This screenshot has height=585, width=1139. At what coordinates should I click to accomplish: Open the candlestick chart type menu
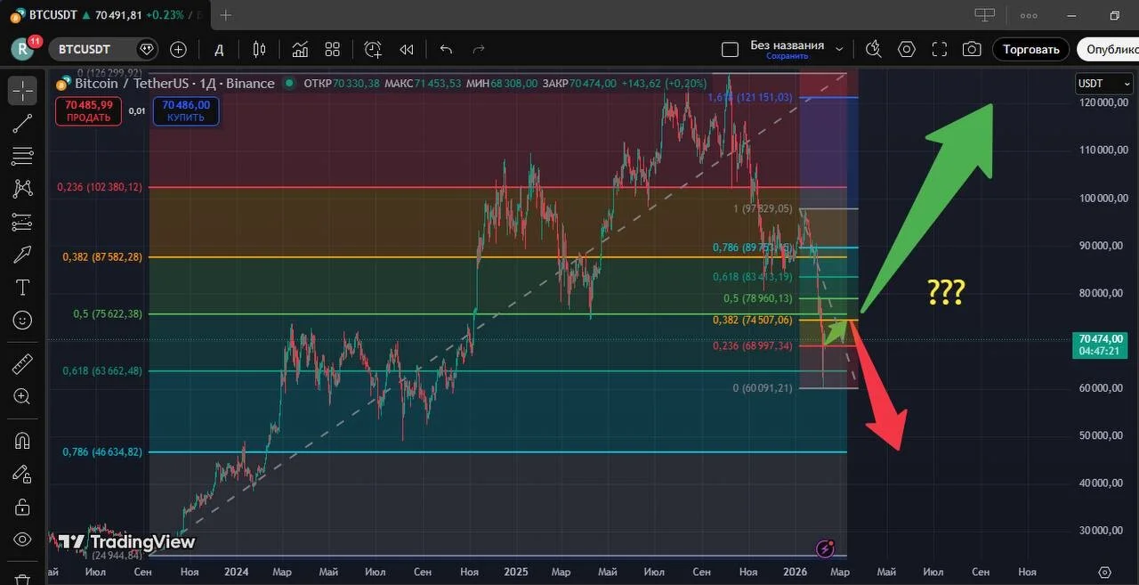click(x=260, y=50)
